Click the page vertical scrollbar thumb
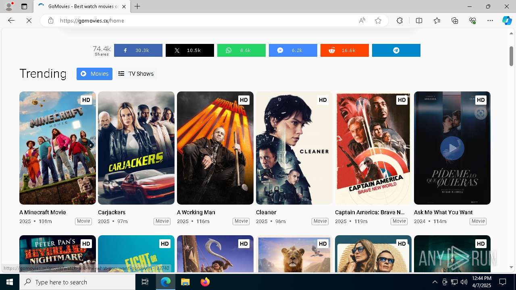 tap(511, 56)
